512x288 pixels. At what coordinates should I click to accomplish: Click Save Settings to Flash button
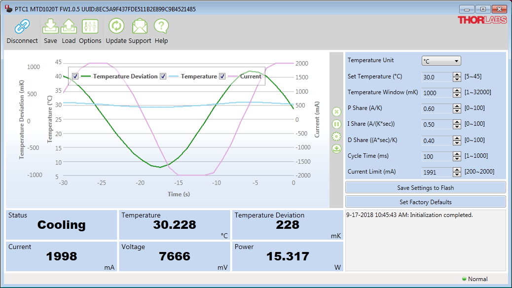click(x=426, y=188)
